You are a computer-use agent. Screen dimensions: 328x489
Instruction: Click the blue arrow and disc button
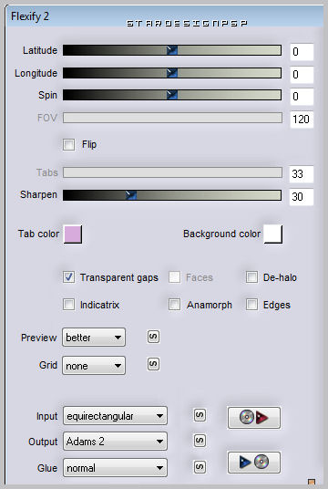[x=254, y=463]
